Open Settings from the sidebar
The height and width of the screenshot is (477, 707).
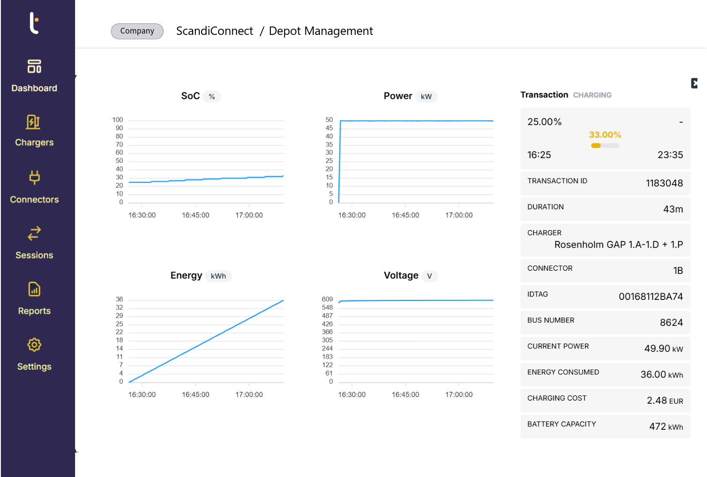(x=34, y=354)
